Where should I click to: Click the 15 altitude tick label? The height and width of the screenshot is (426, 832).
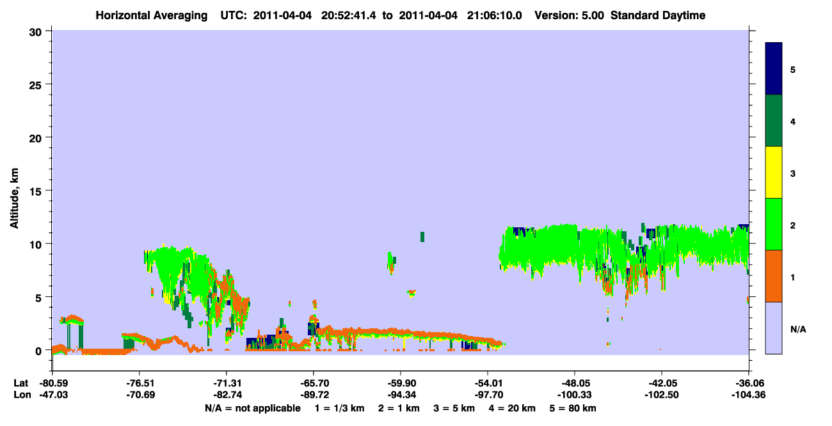pyautogui.click(x=36, y=191)
